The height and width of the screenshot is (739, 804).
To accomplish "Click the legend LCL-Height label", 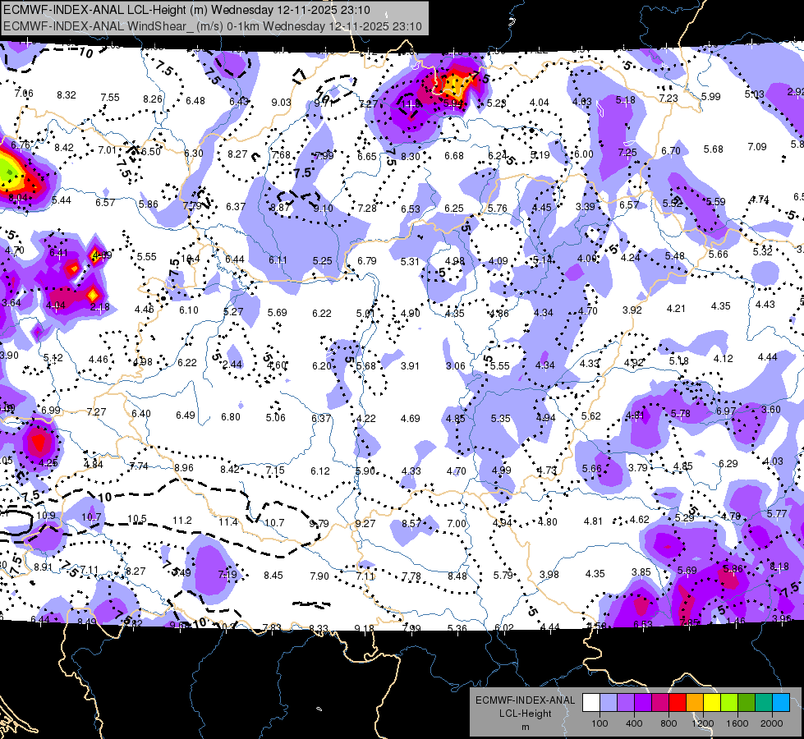I will [x=525, y=714].
